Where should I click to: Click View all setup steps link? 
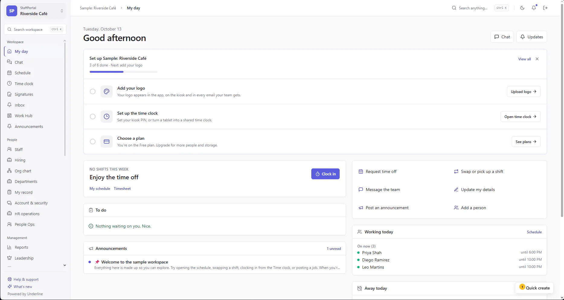(524, 59)
